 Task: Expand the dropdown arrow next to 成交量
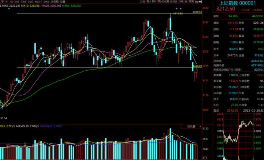(200, 127)
